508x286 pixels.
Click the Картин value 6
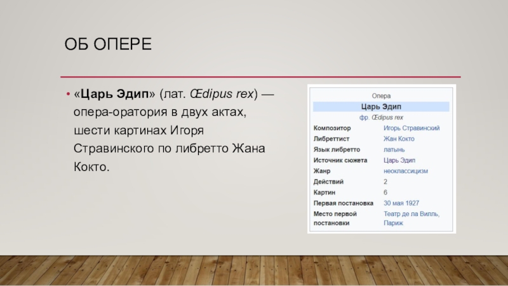[x=385, y=193]
